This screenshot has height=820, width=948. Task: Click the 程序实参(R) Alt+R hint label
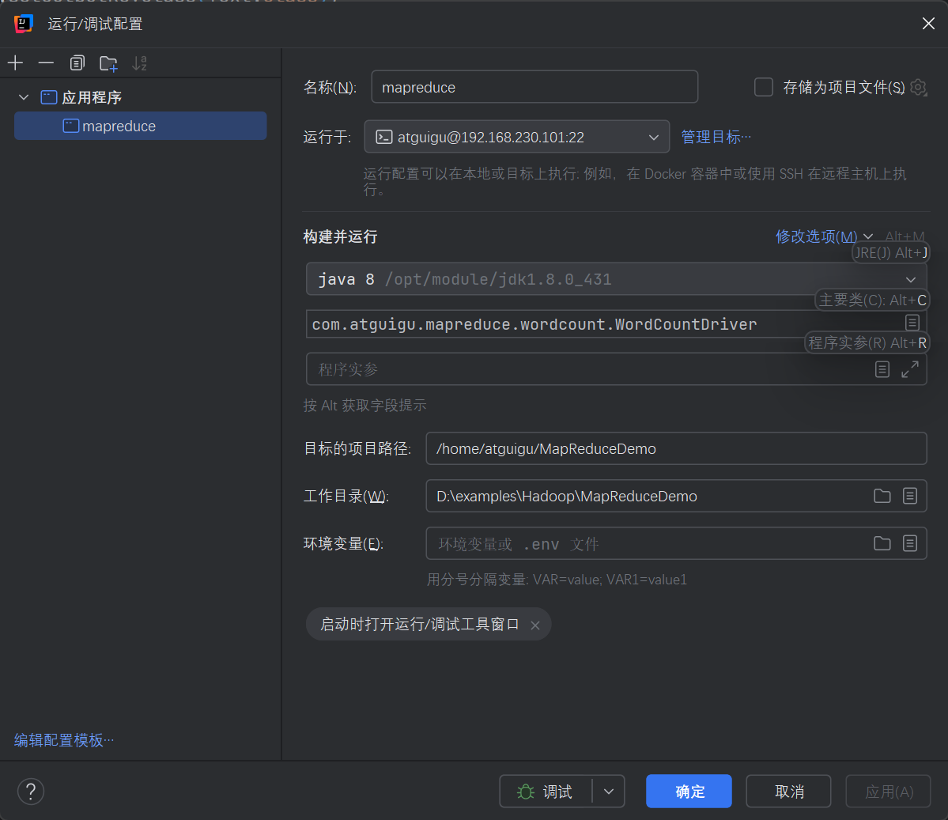[867, 343]
